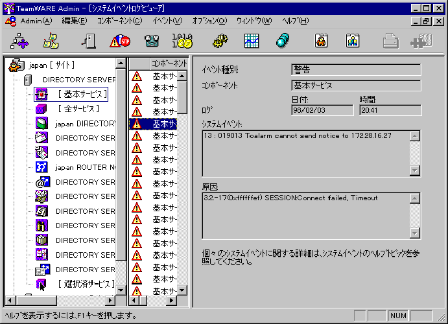
Task: Click the Toalarm cannot send notice message text
Action: (298, 135)
